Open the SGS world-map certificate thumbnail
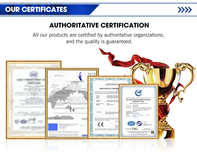This screenshot has height=155, width=197. (67, 103)
